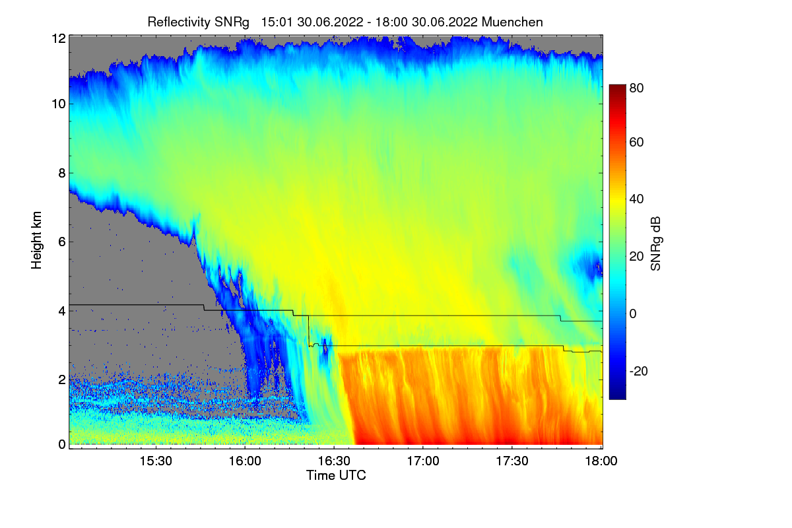
Task: Click the colorbar '60' value label
Action: (x=637, y=143)
